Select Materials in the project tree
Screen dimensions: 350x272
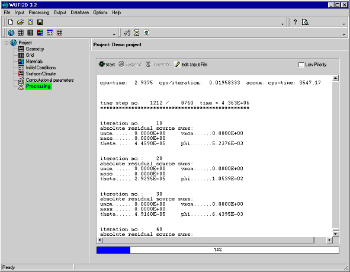[x=34, y=61]
